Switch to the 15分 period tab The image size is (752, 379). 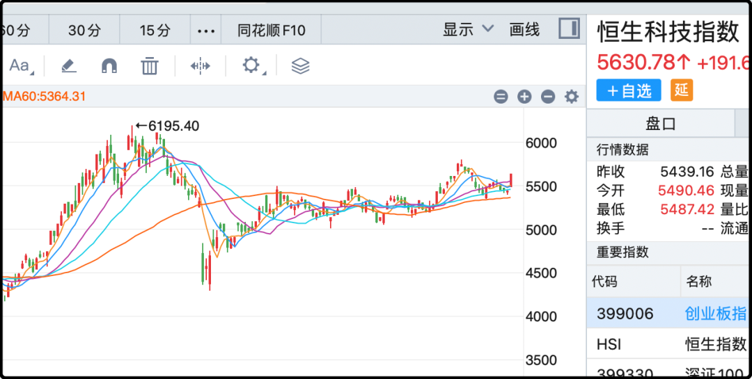coord(155,30)
